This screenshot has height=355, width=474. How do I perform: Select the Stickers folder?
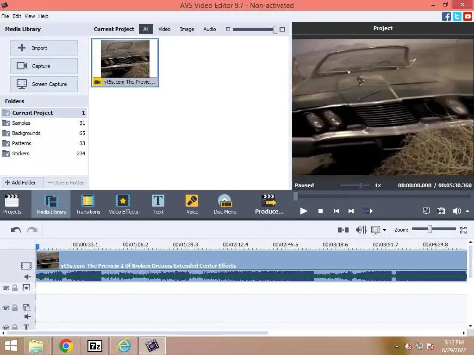coord(44,153)
